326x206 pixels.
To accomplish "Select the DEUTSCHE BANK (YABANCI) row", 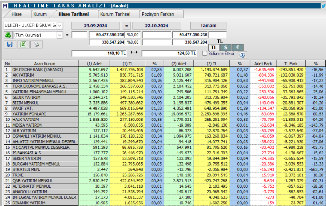I will pyautogui.click(x=38, y=69).
